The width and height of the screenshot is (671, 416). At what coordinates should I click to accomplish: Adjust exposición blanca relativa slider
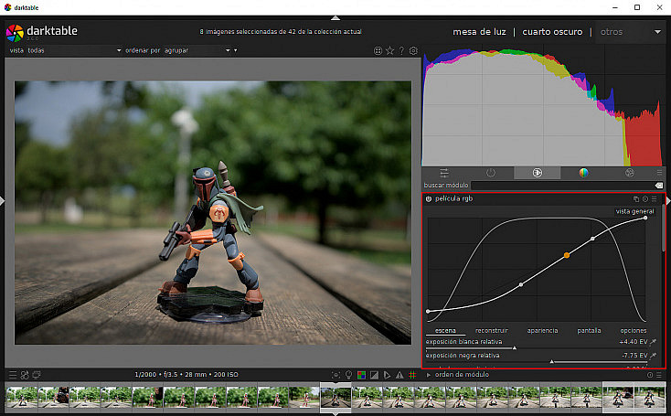tap(537, 344)
